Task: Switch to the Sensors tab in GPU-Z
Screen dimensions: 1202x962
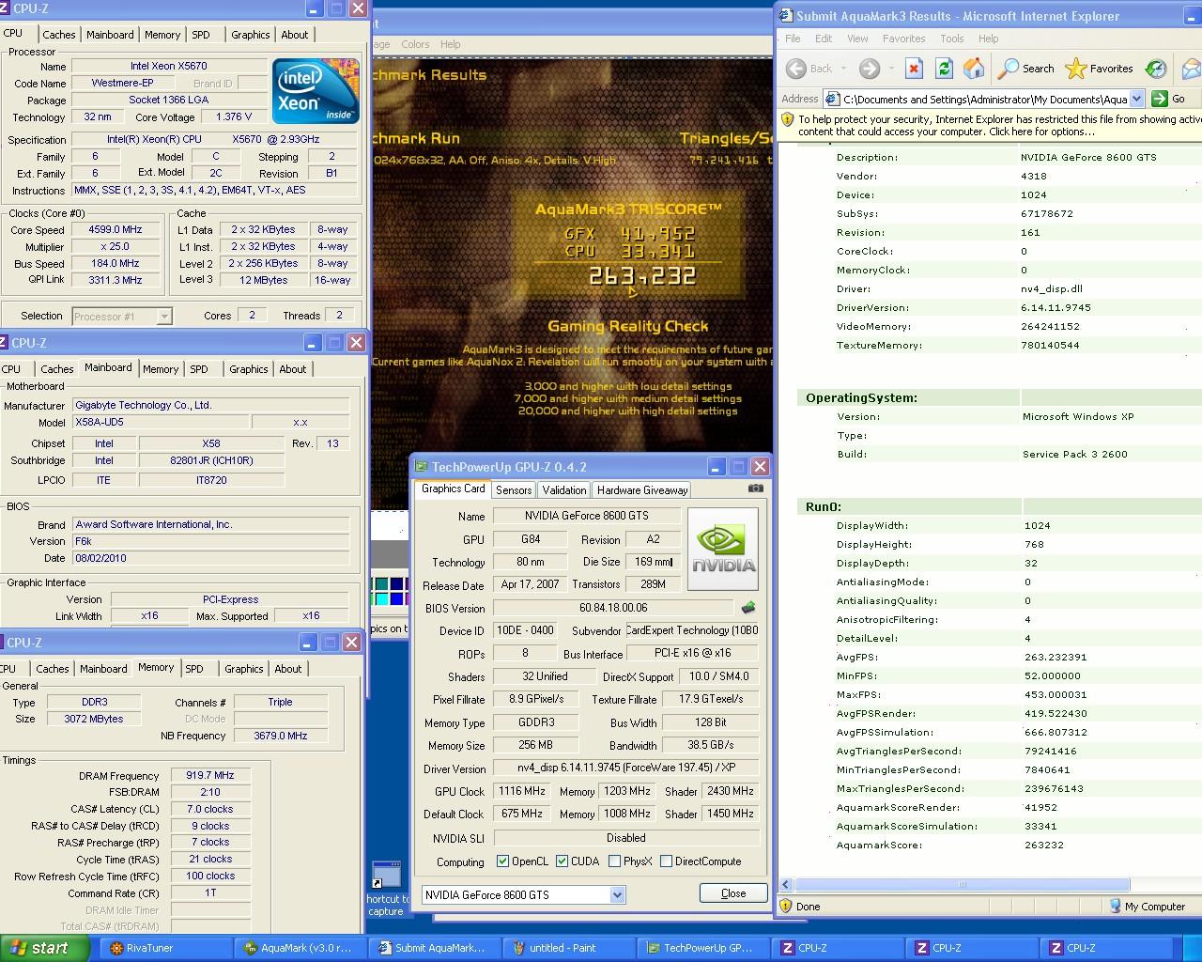Action: point(514,490)
